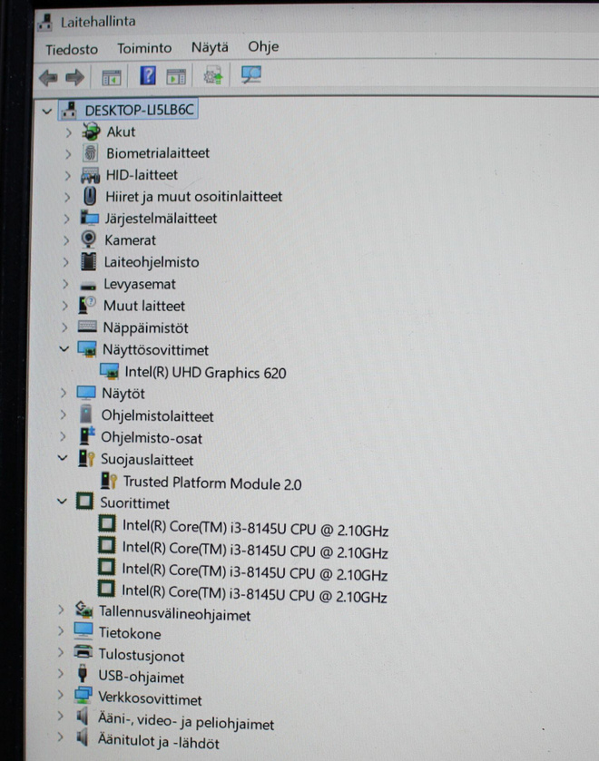
Task: Expand the Verkkosovittimet category
Action: point(60,695)
